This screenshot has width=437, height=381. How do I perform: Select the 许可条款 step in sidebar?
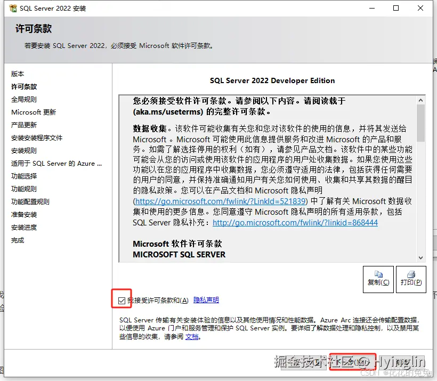tap(24, 87)
